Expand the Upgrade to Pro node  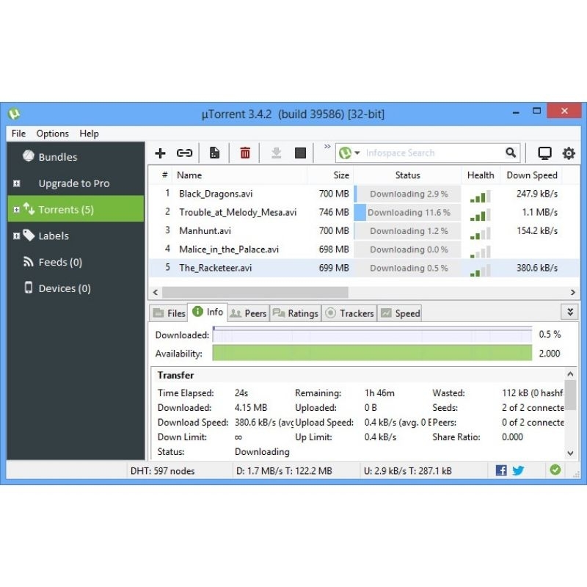tap(16, 183)
